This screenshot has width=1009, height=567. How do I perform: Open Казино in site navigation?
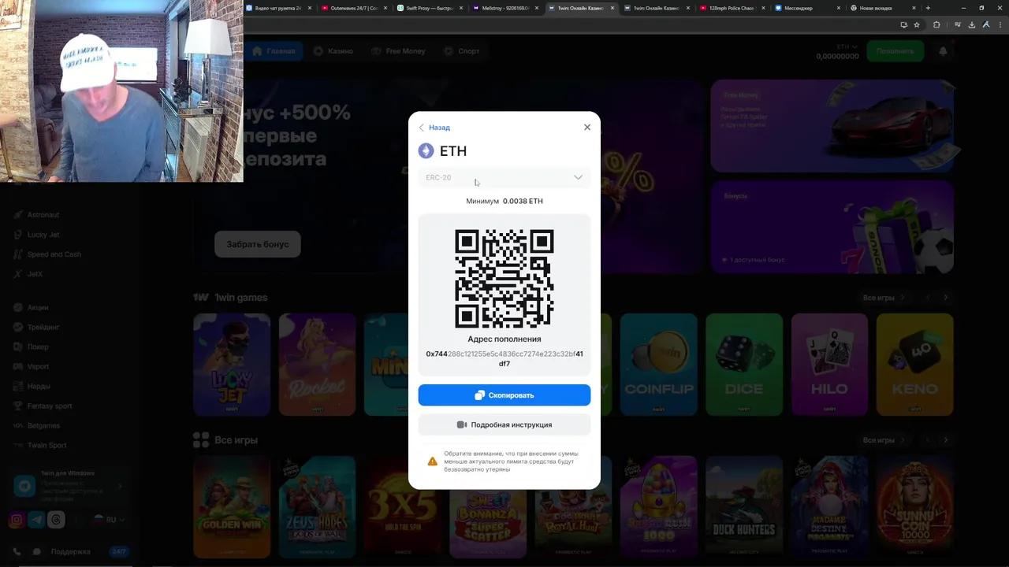point(333,51)
